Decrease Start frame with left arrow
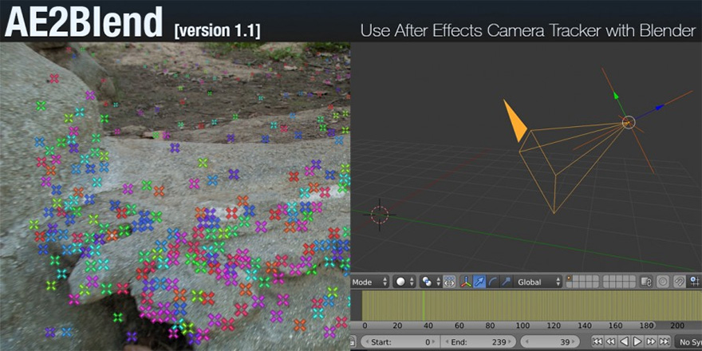 click(x=366, y=342)
